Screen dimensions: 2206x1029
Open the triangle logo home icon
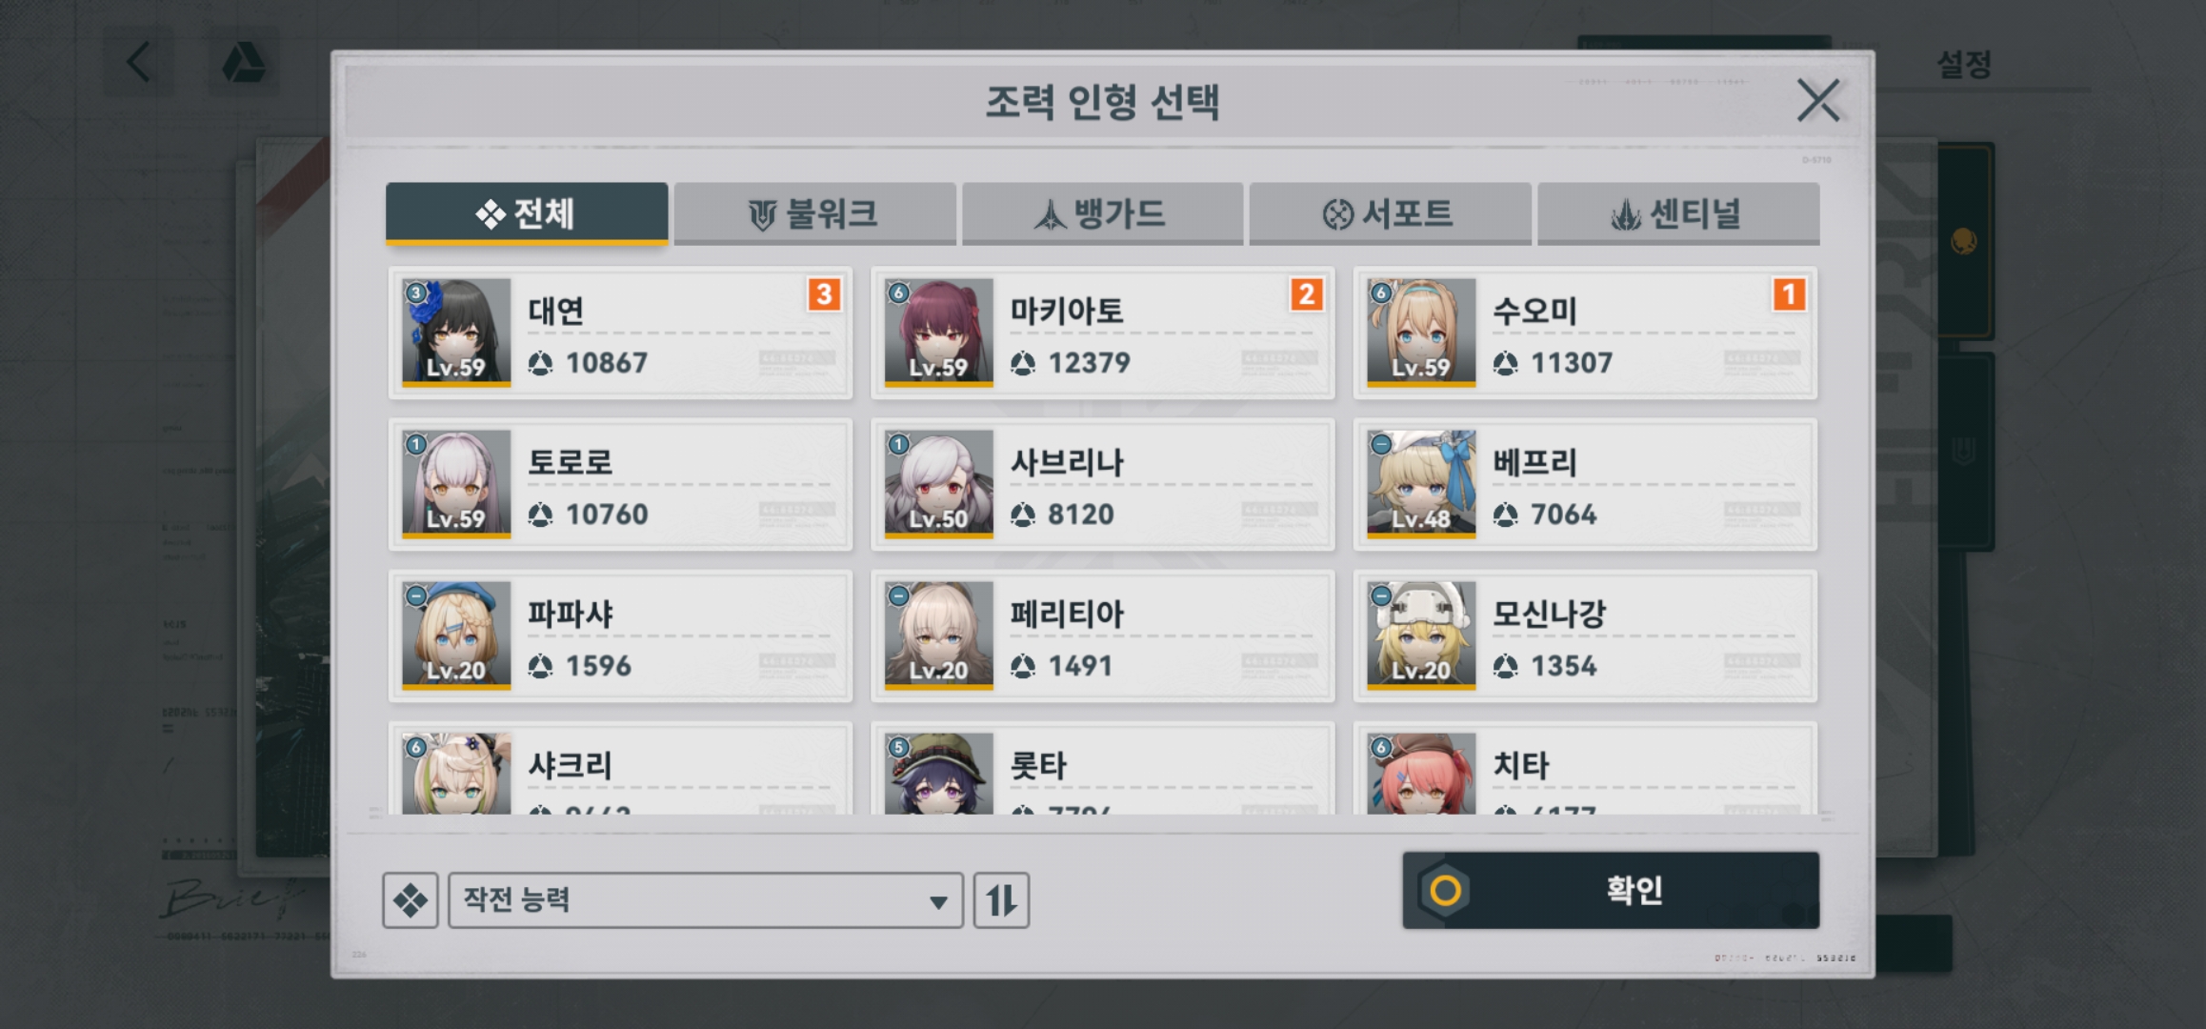click(244, 63)
